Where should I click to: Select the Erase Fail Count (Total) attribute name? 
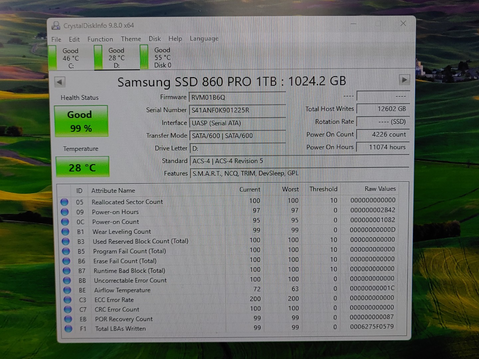(125, 261)
